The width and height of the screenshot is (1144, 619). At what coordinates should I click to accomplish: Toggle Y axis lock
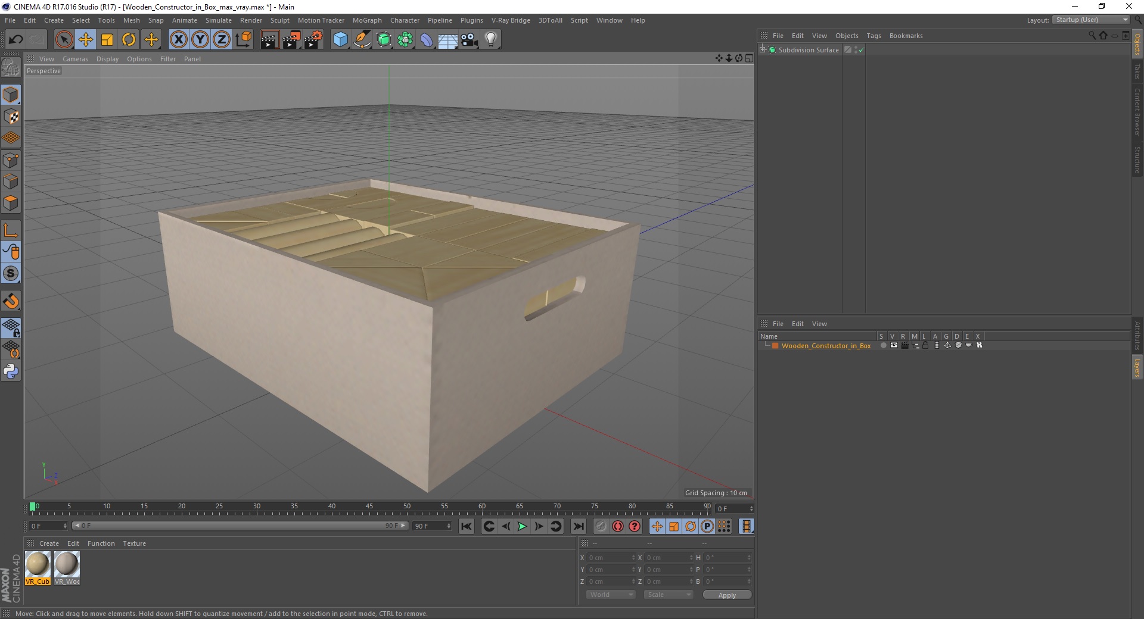tap(200, 40)
